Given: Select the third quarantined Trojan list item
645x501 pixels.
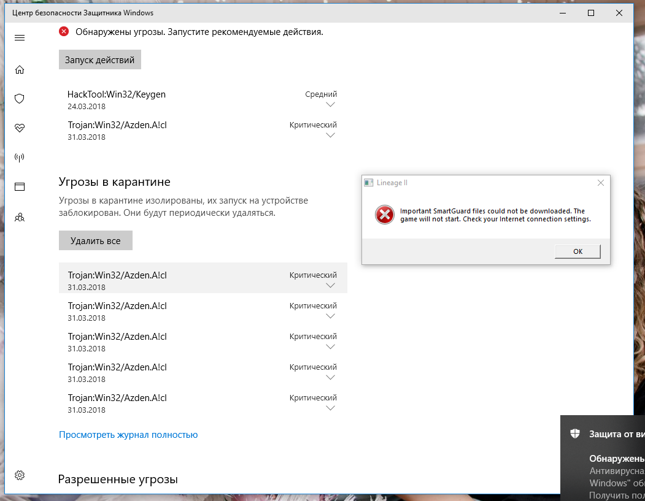Looking at the screenshot, I should coord(203,342).
